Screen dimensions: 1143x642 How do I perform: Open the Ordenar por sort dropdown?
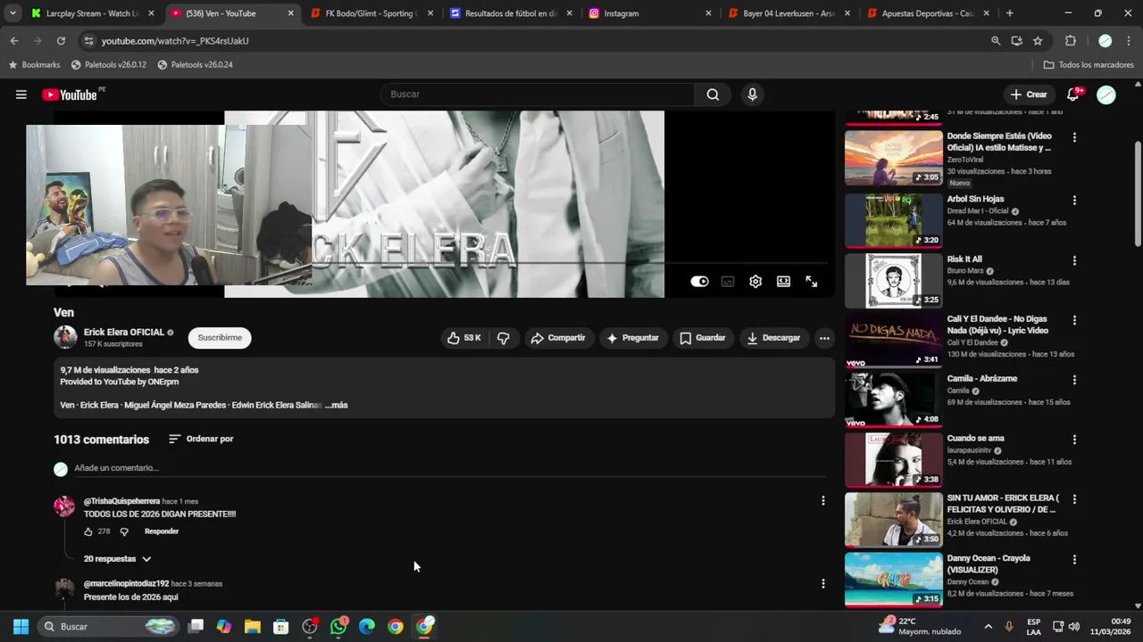(x=201, y=439)
